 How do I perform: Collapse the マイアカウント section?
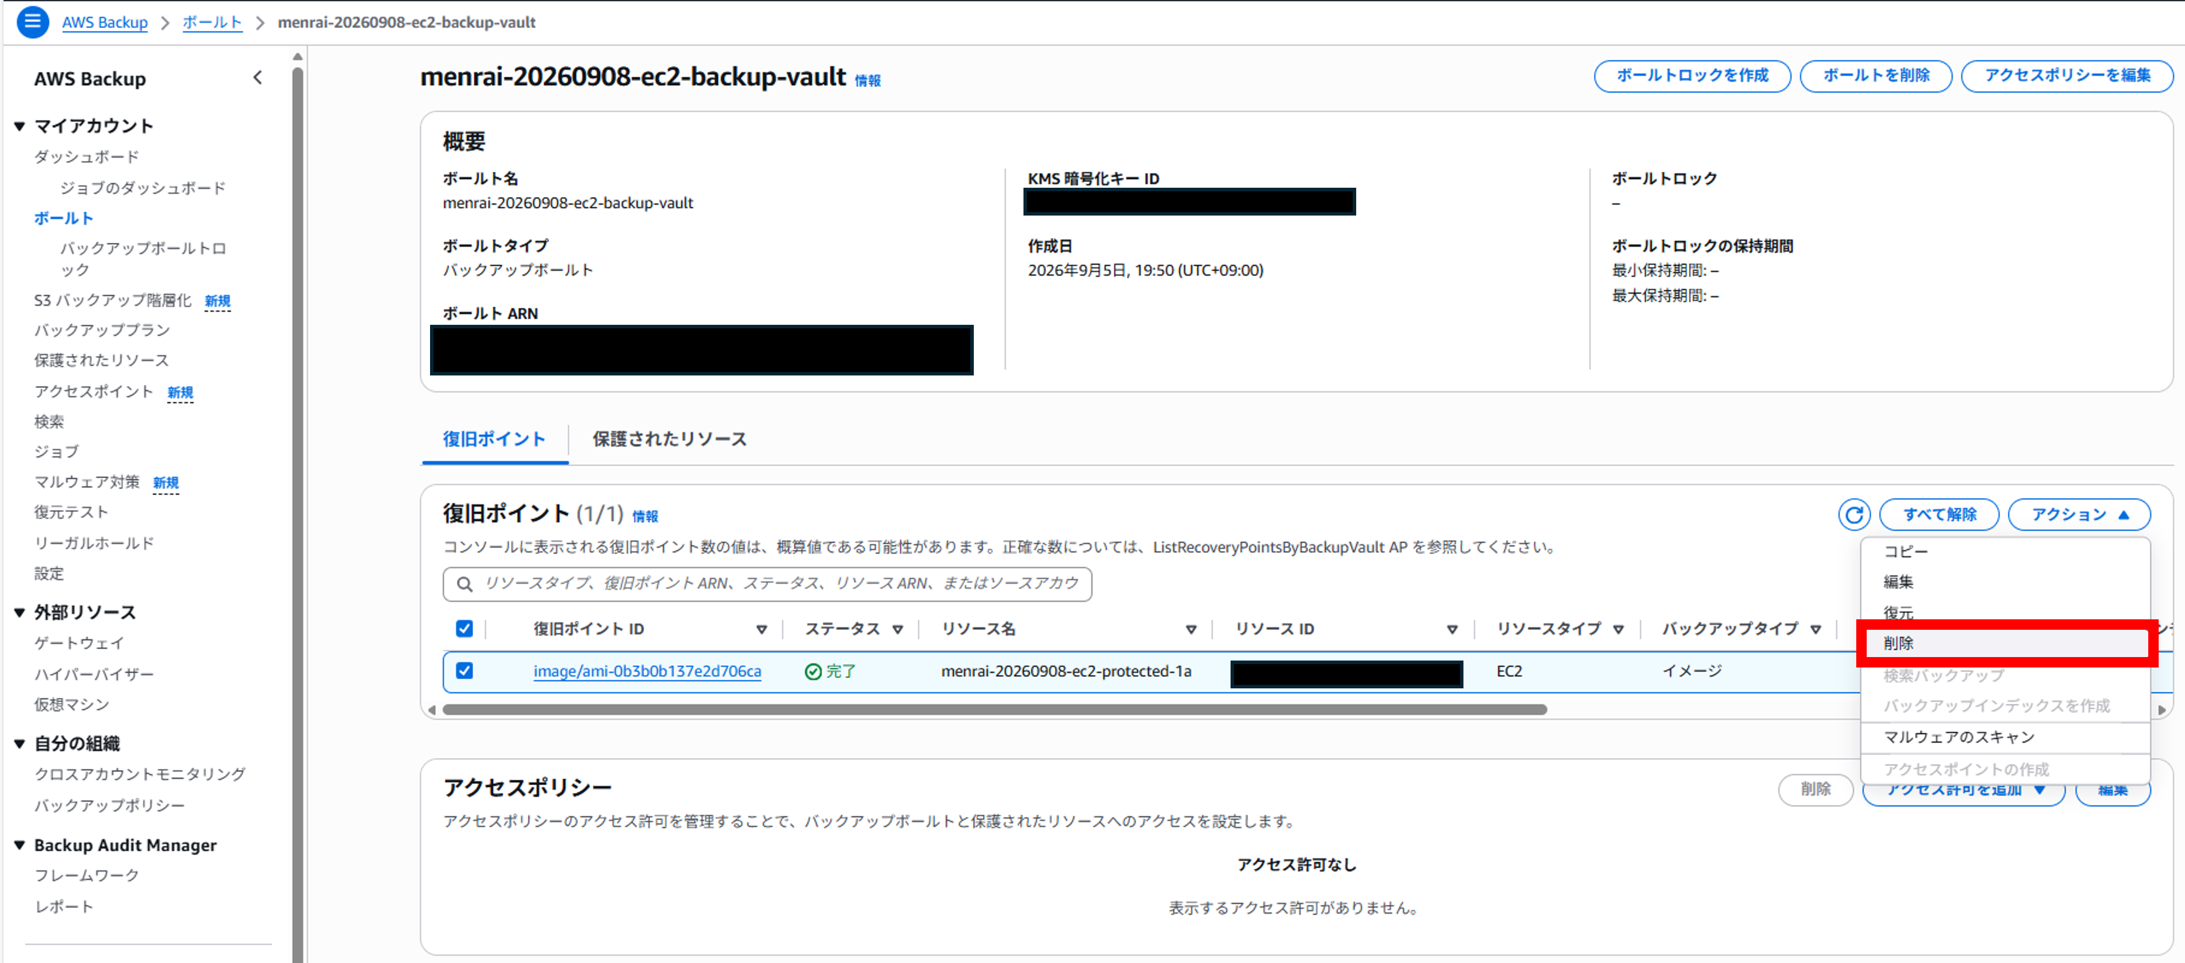point(19,127)
